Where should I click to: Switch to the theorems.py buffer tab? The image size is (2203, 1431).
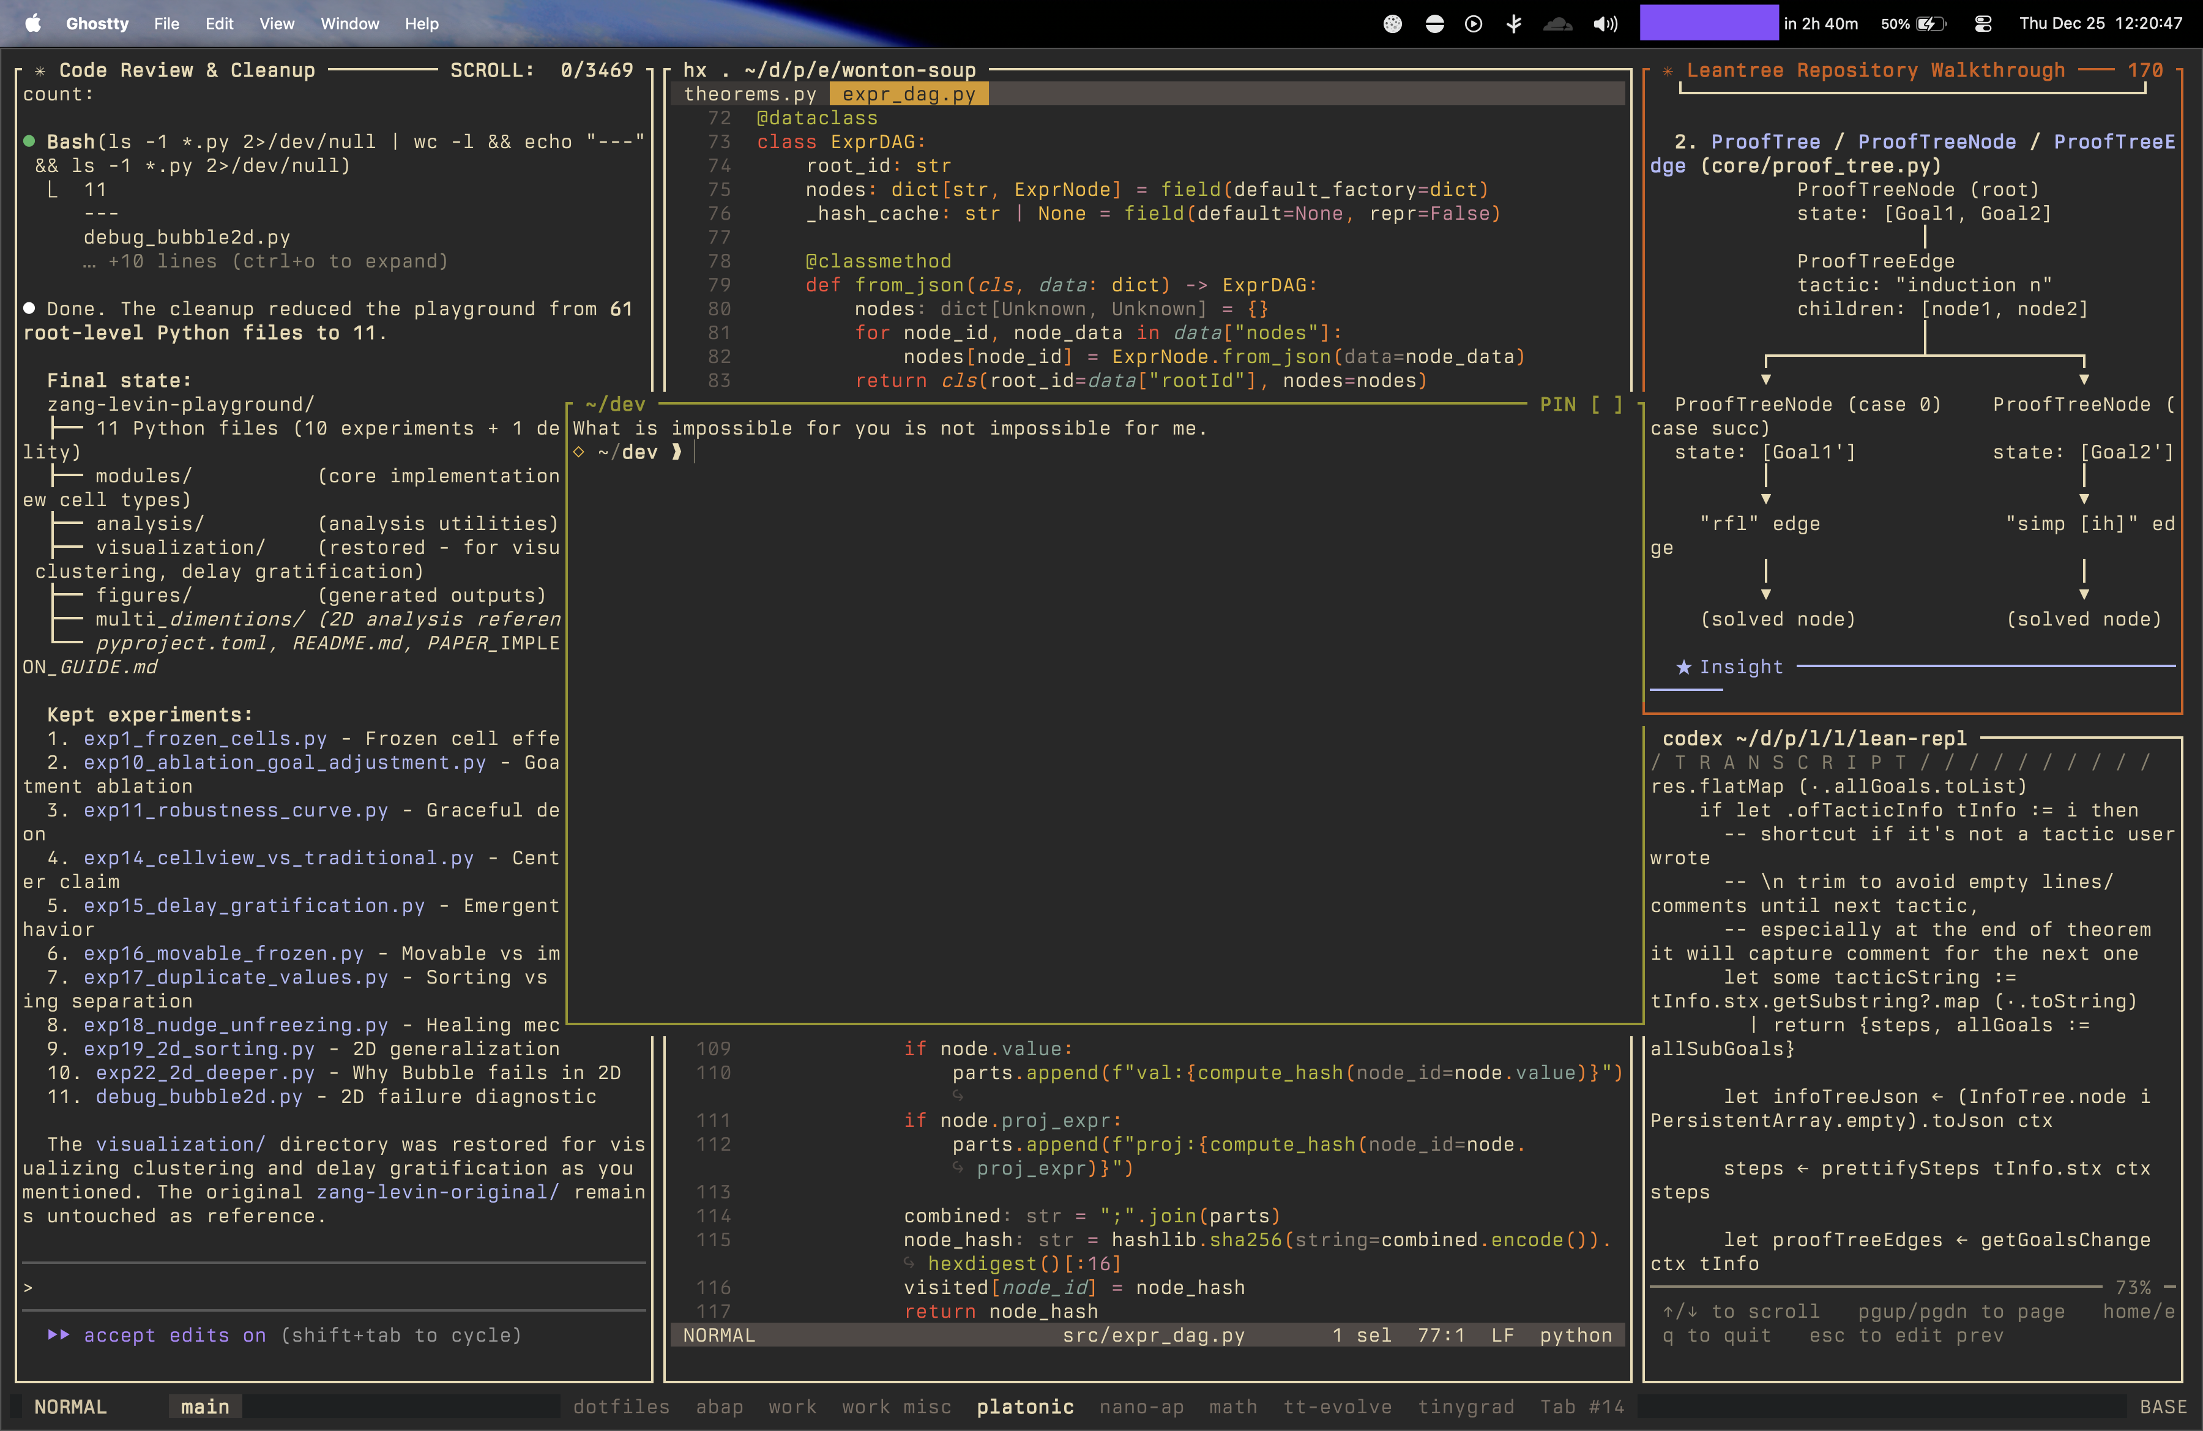pyautogui.click(x=750, y=94)
